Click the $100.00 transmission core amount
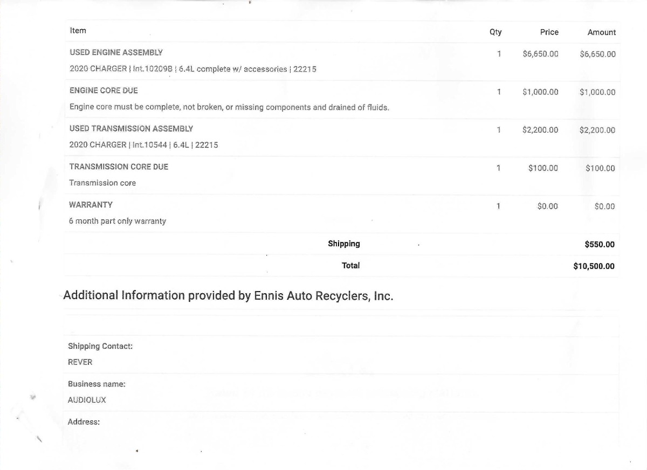Image resolution: width=647 pixels, height=470 pixels. (600, 168)
